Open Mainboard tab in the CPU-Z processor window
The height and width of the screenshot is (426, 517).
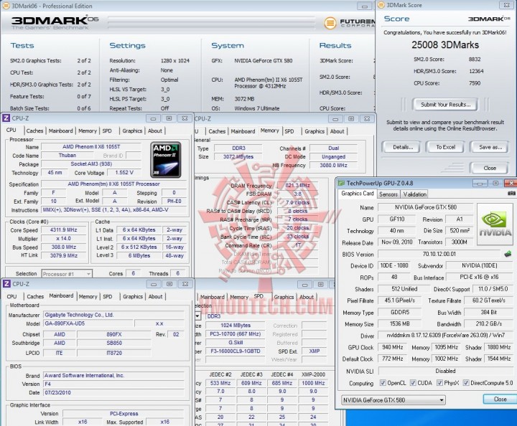click(x=60, y=131)
